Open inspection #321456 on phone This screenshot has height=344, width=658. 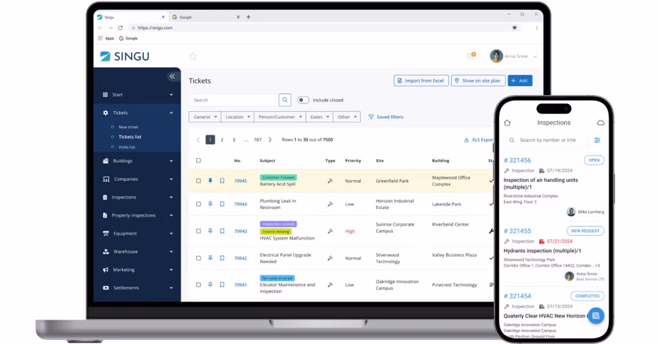[517, 161]
